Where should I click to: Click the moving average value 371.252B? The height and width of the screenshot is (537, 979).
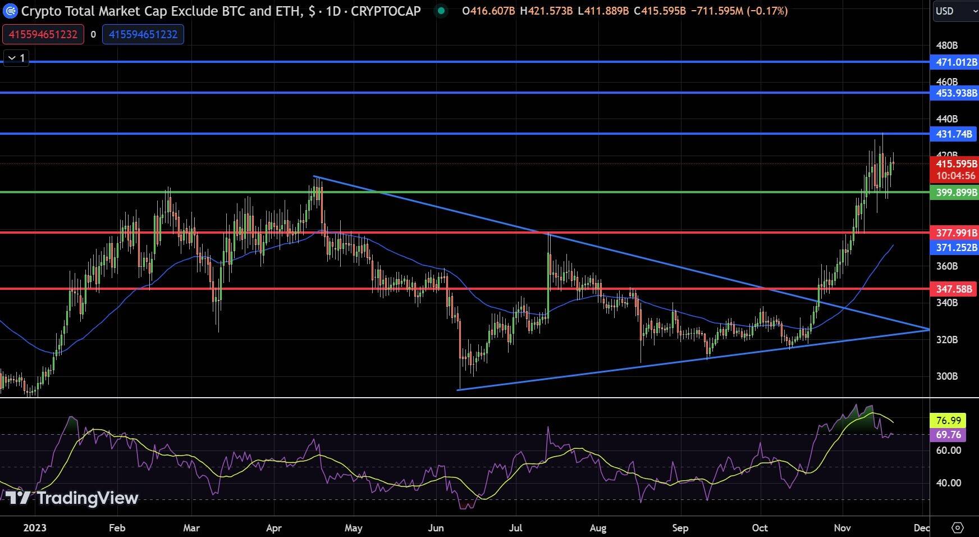click(956, 247)
